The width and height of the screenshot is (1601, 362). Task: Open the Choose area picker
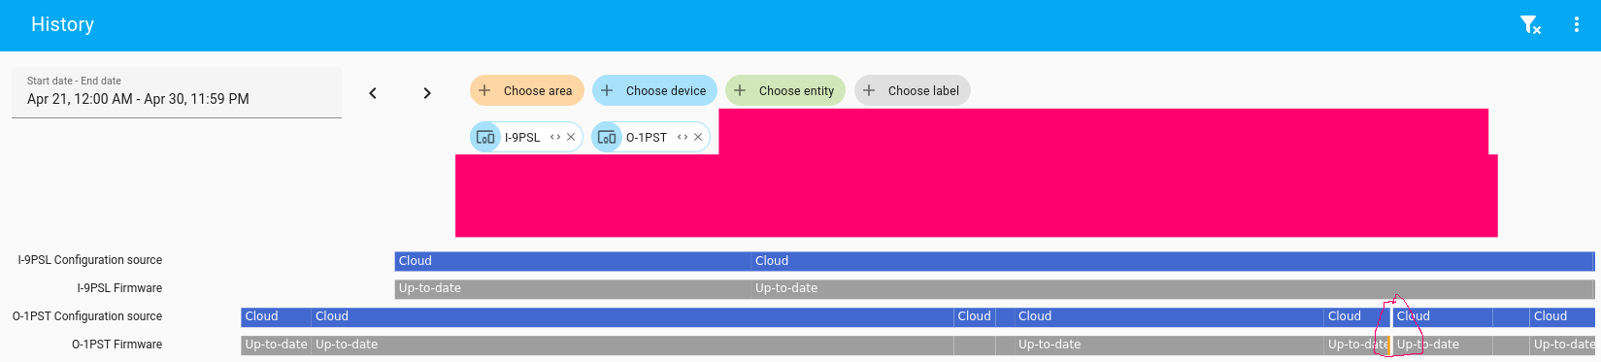[x=527, y=90]
